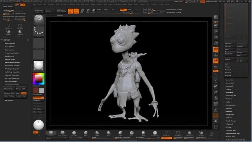Toggle the Alternate color button
Screen dimensions: 252x142
(39, 97)
